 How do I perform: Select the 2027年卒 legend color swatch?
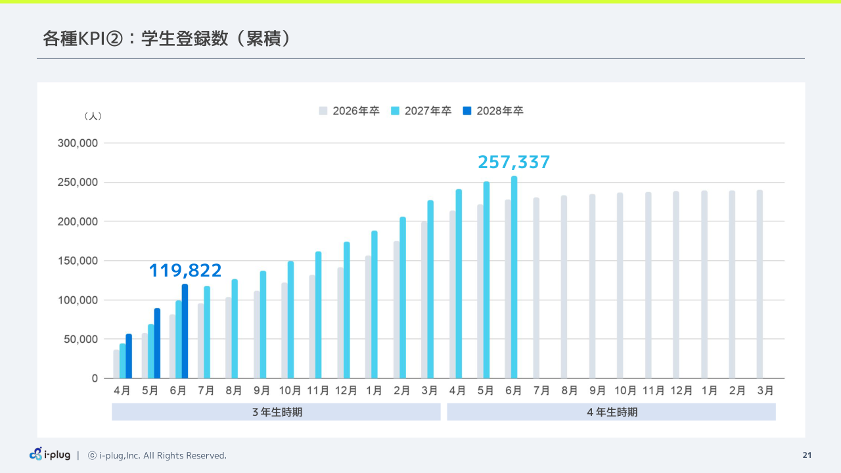click(x=396, y=111)
